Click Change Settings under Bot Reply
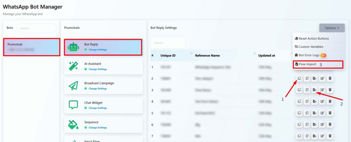This screenshot has width=351, height=142. pyautogui.click(x=98, y=50)
